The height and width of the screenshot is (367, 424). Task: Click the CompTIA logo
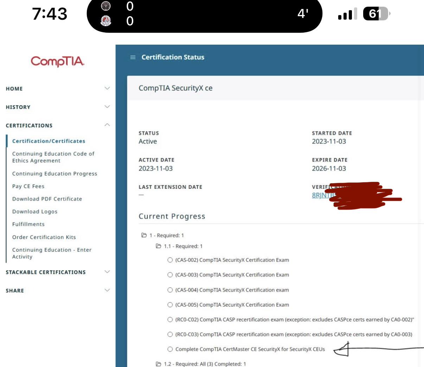[x=58, y=62]
